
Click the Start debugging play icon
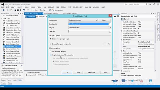(33, 10)
